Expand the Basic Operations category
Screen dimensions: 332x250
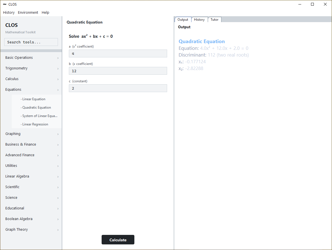[31, 58]
